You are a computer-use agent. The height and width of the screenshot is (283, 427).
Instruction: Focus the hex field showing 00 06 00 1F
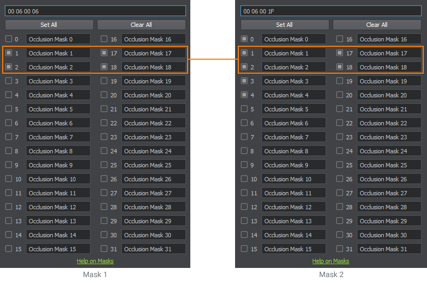[x=330, y=11]
